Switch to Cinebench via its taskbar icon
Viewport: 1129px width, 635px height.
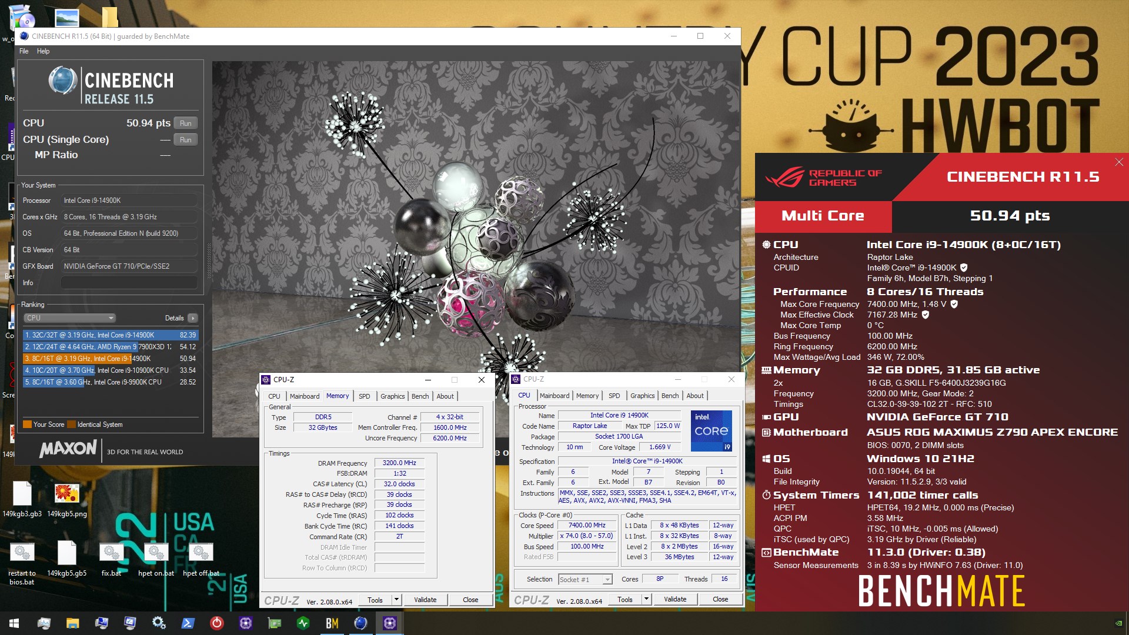[x=360, y=623]
